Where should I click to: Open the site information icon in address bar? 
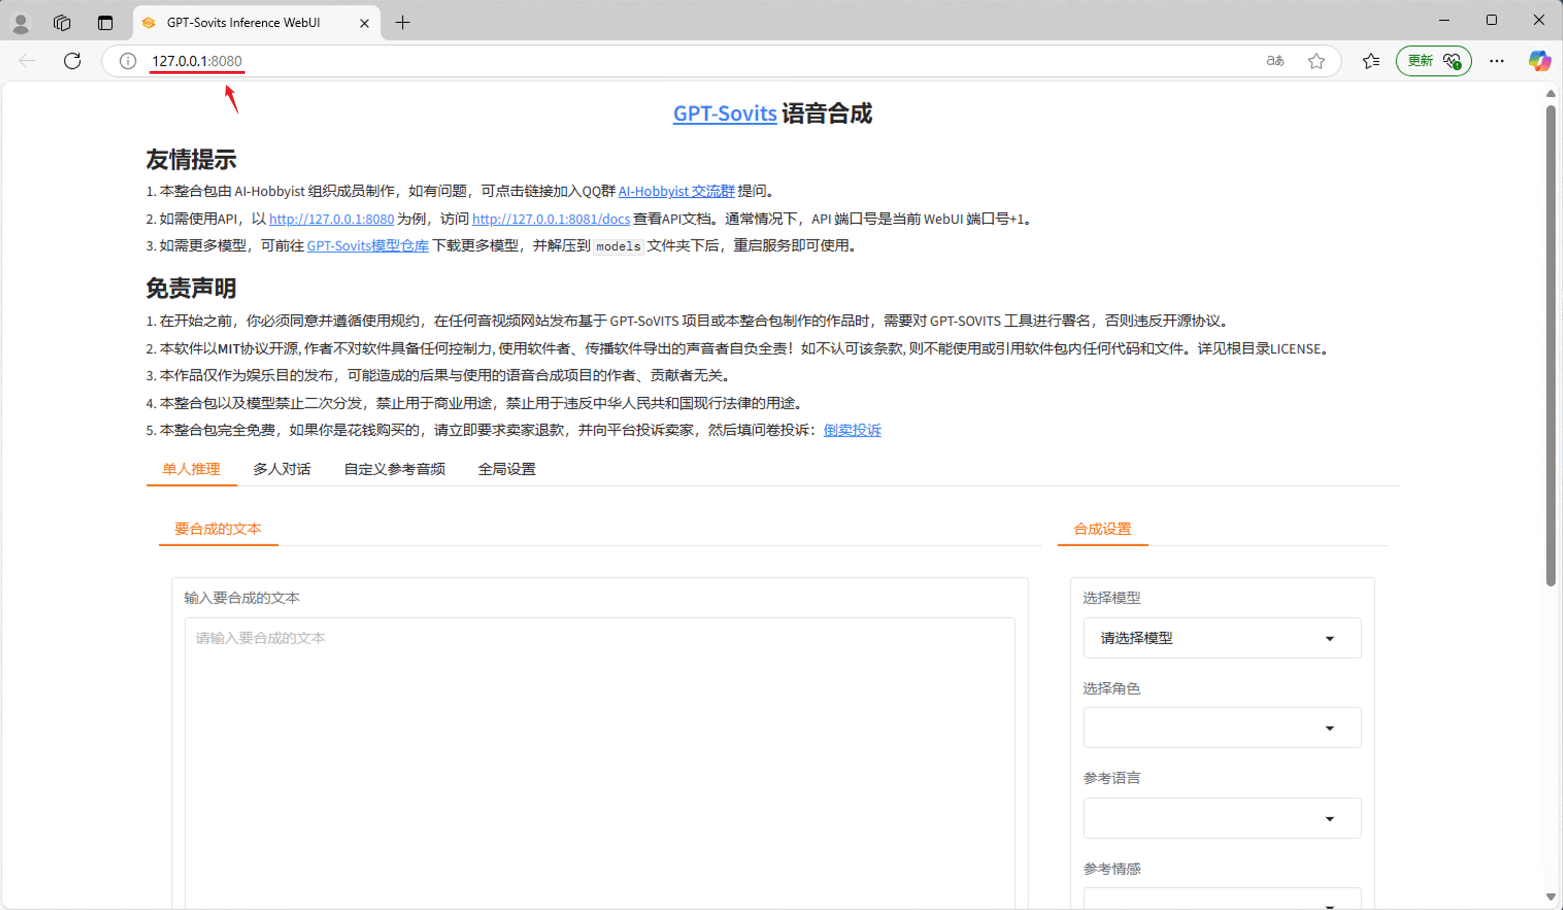pos(128,61)
